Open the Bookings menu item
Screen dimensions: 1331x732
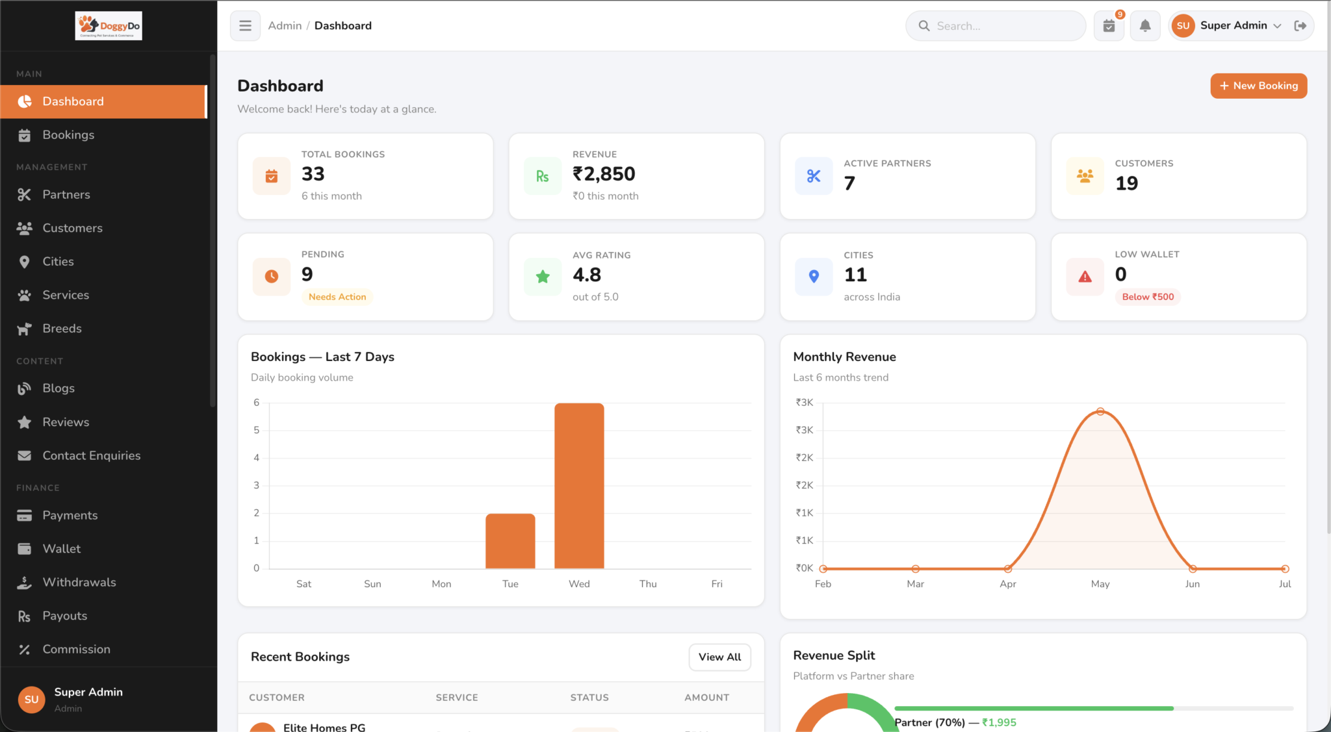click(x=103, y=135)
